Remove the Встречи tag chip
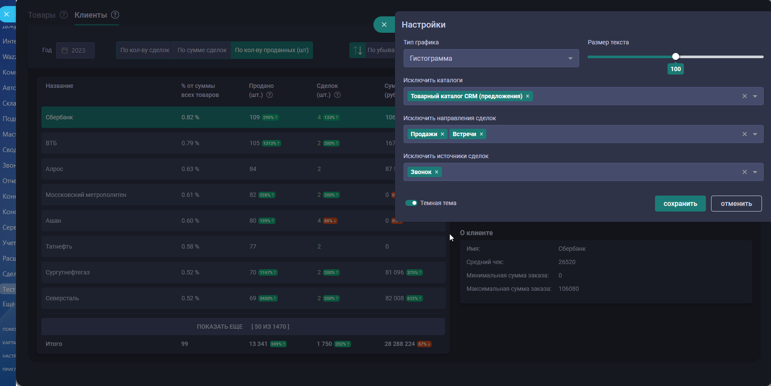The image size is (771, 386). tap(481, 134)
